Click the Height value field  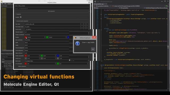47,45
